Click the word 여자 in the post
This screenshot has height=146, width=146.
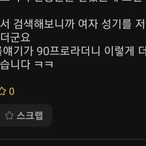pos(88,24)
